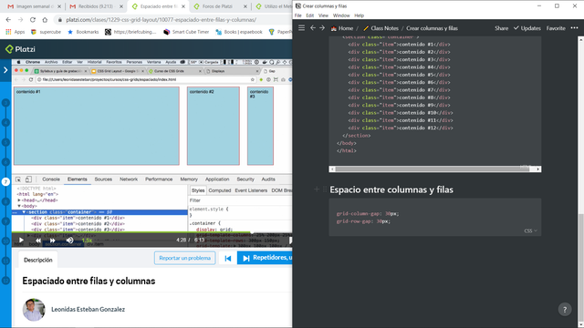
Task: Open the Smart Cube Timer bookmark
Action: (186, 32)
